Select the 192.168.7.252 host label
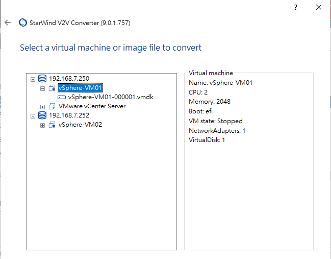Viewport: 331px width, 259px height. tap(69, 115)
